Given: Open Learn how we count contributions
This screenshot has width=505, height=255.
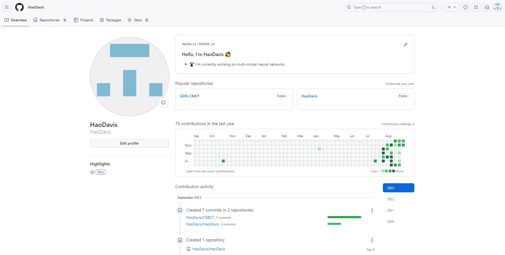Looking at the screenshot, I should 210,171.
